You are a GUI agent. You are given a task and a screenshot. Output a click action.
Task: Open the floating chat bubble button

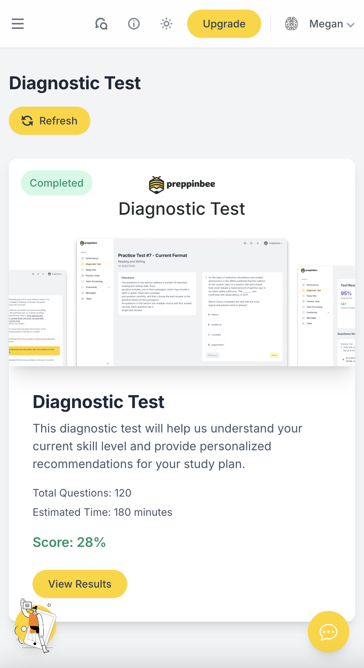point(328,632)
